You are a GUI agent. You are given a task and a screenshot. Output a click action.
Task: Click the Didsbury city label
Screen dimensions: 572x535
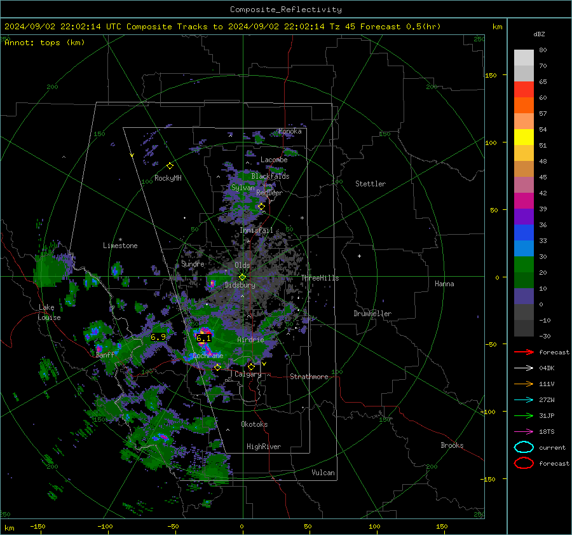point(240,285)
